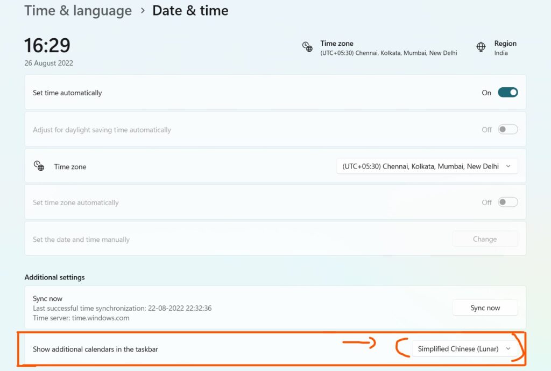Screen dimensions: 551x371
Task: Toggle Adjust for daylight saving time switch
Action: tap(507, 129)
